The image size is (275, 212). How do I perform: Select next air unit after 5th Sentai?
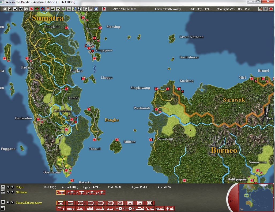(12, 192)
